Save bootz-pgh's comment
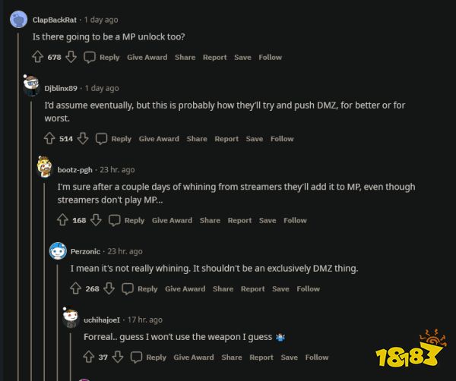This screenshot has height=381, width=456. coord(268,220)
